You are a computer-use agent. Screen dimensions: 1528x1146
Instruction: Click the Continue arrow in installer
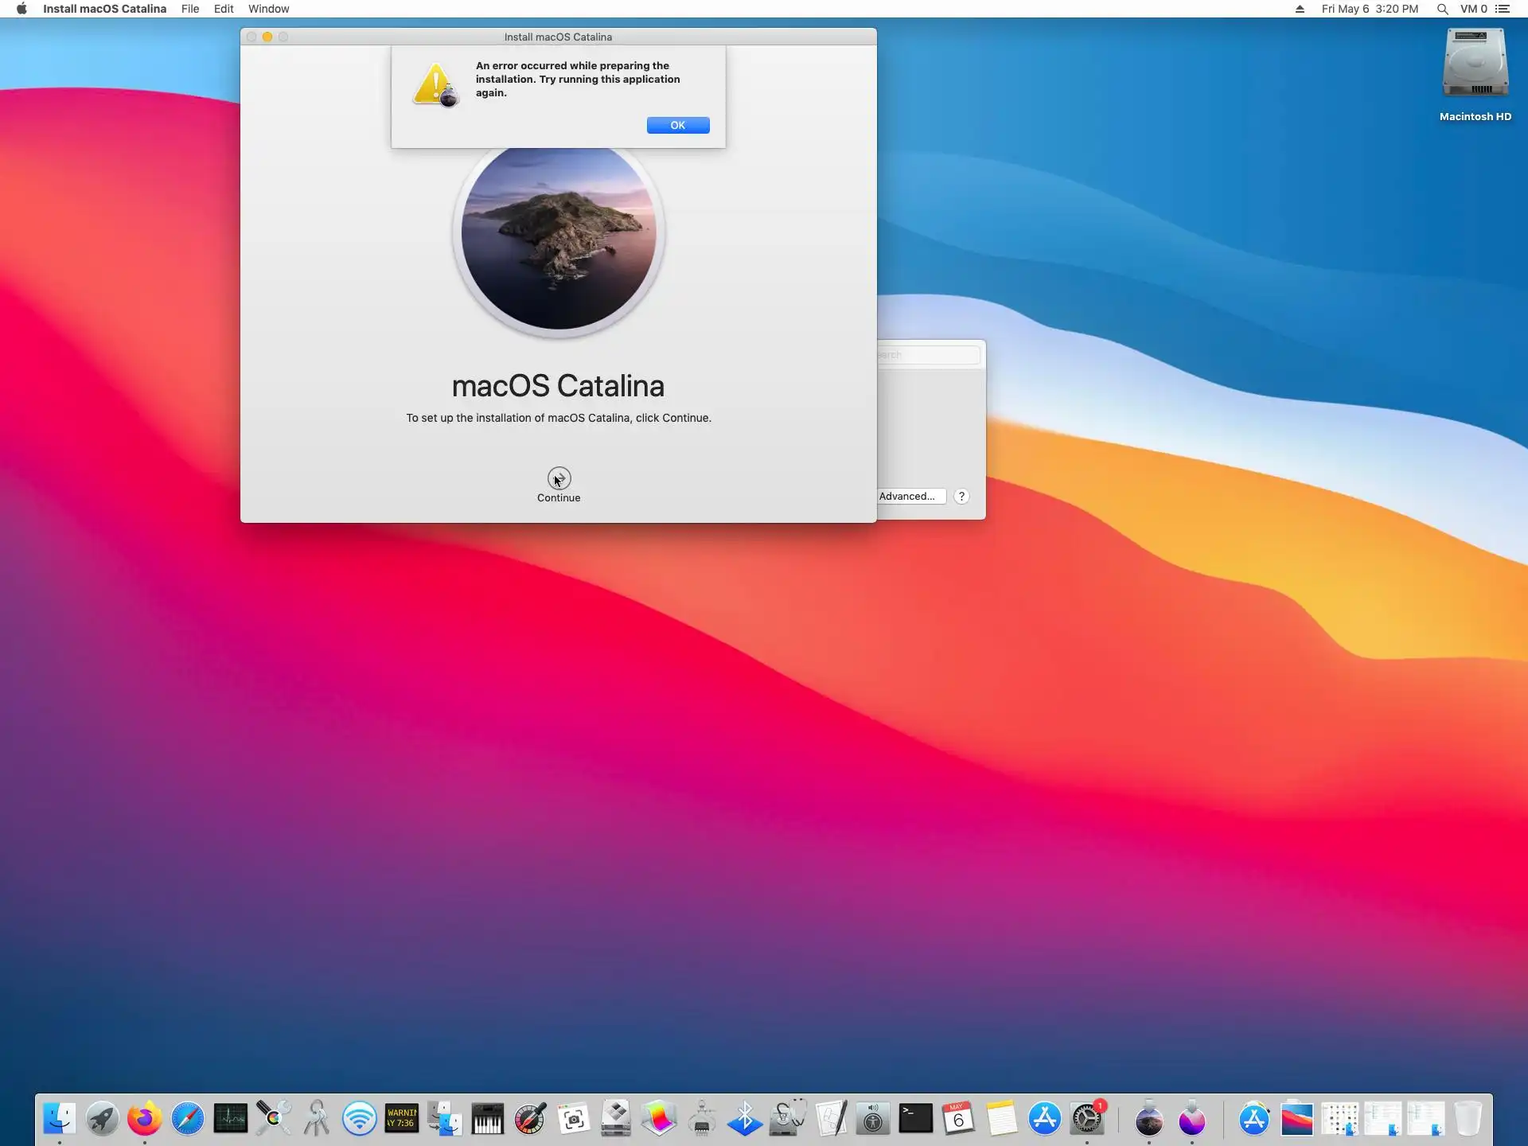[x=559, y=478]
